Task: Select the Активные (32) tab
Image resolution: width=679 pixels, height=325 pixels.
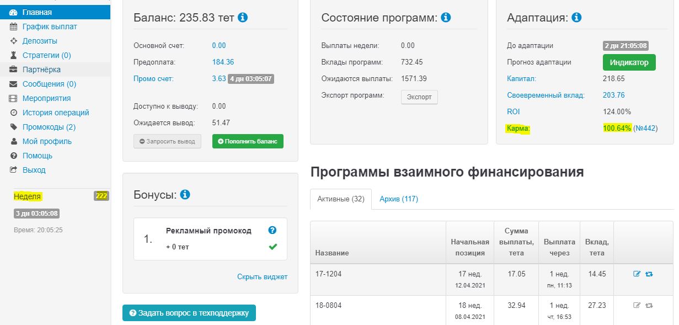Action: 341,199
